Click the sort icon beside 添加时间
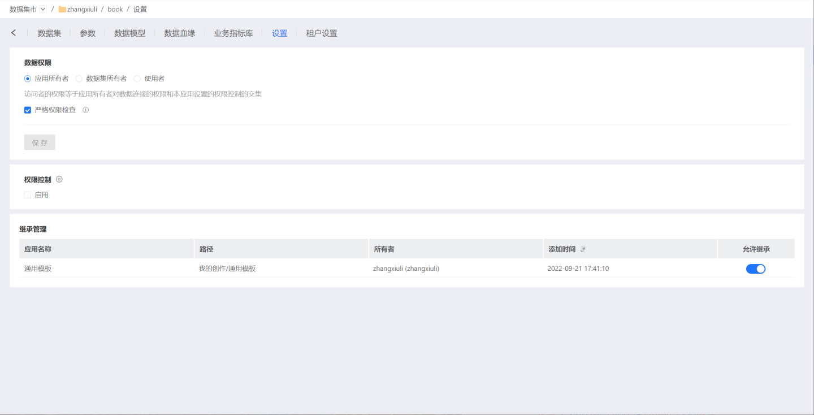The image size is (814, 415). (583, 249)
